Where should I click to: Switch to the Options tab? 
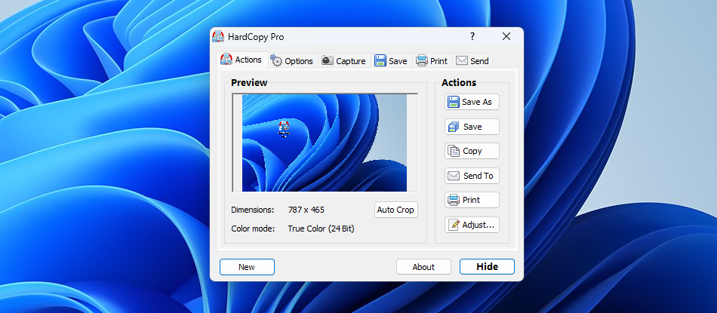click(x=291, y=61)
